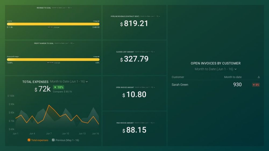Click the orange peak near Jun 7
Viewport: 269px width, 151px height.
[x=49, y=105]
